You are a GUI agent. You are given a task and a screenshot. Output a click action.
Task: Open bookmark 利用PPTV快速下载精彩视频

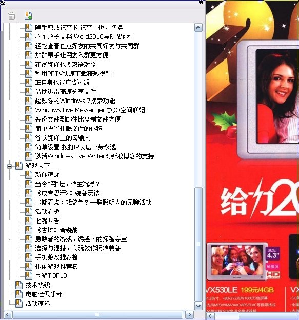pos(73,73)
